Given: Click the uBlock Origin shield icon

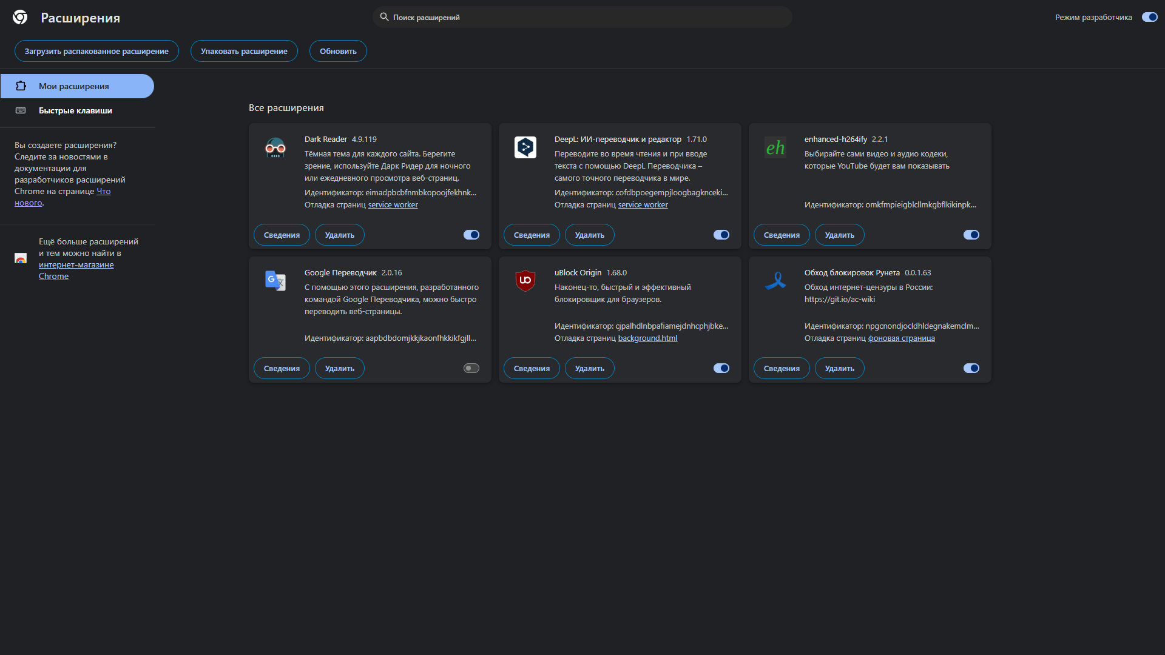Looking at the screenshot, I should coord(525,281).
